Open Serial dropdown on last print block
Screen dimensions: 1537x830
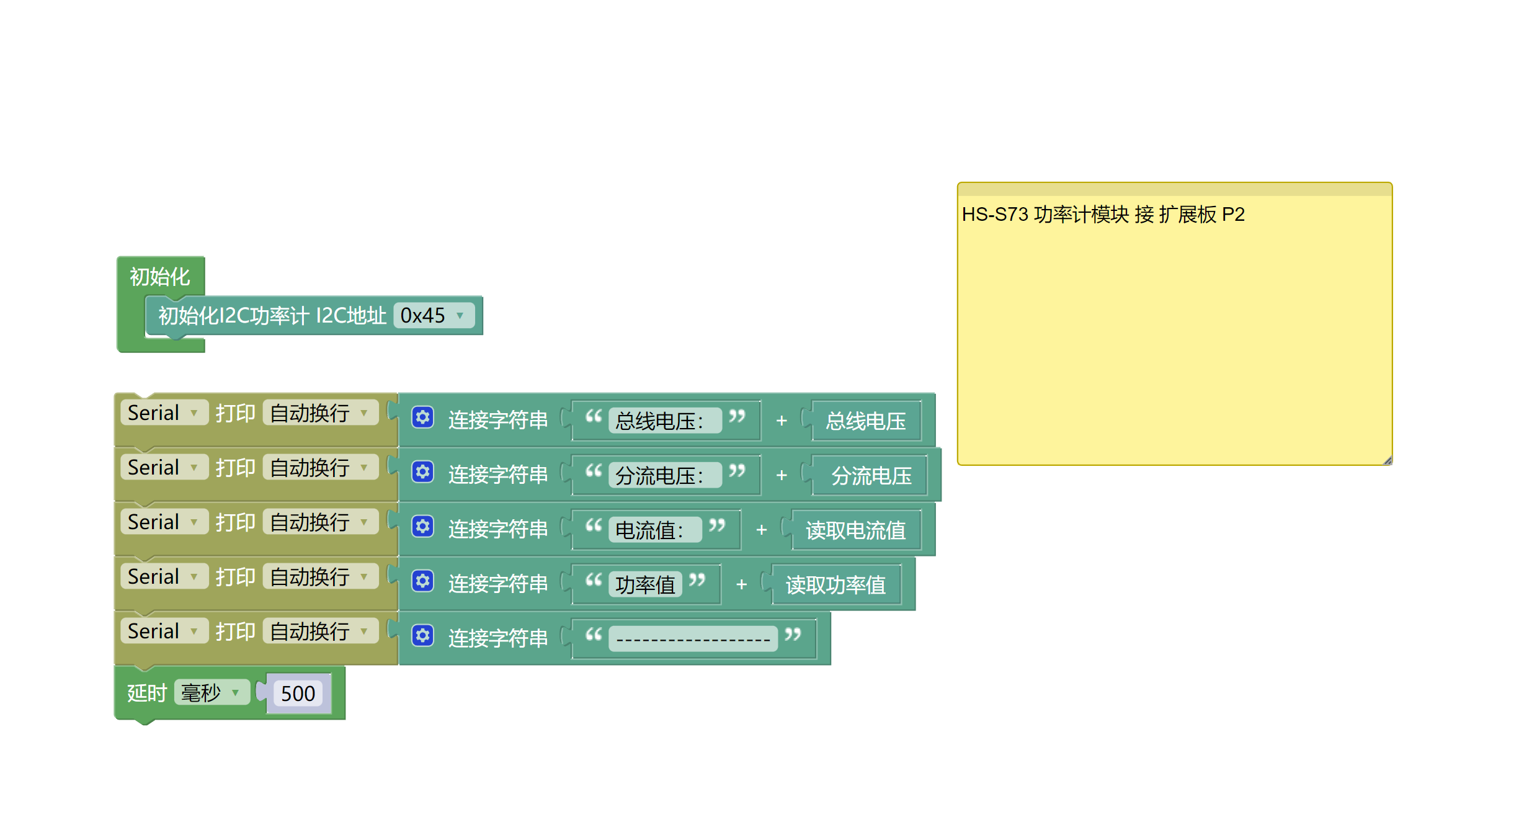pyautogui.click(x=164, y=630)
